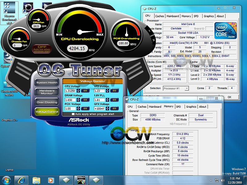This screenshot has width=247, height=185.
Task: Open Windows Media Player taskbar icon
Action: [51, 180]
